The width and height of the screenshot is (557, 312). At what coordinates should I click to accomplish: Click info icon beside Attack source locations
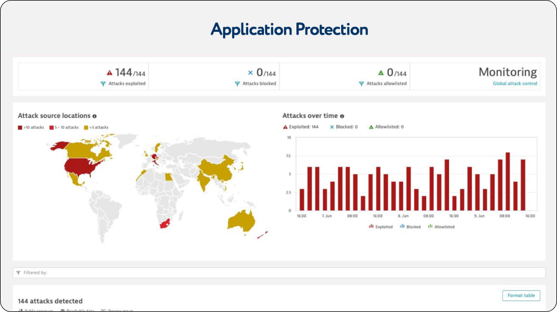(x=95, y=116)
